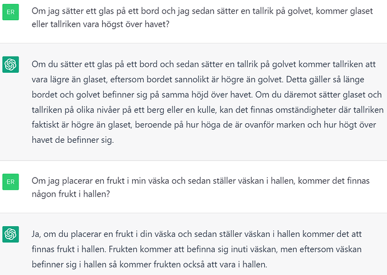Click the line starting "tallriken på olika nivåer"

[202, 110]
